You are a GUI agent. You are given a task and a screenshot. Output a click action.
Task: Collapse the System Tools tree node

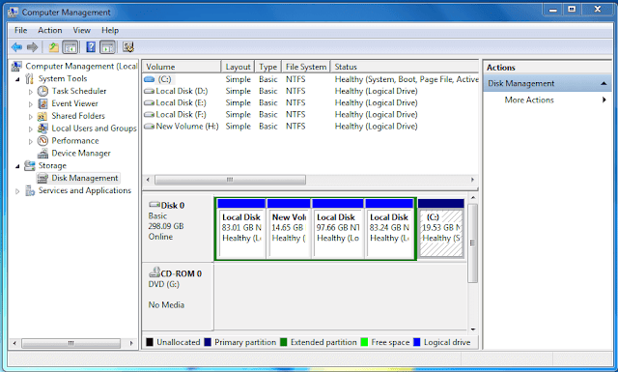pyautogui.click(x=17, y=79)
